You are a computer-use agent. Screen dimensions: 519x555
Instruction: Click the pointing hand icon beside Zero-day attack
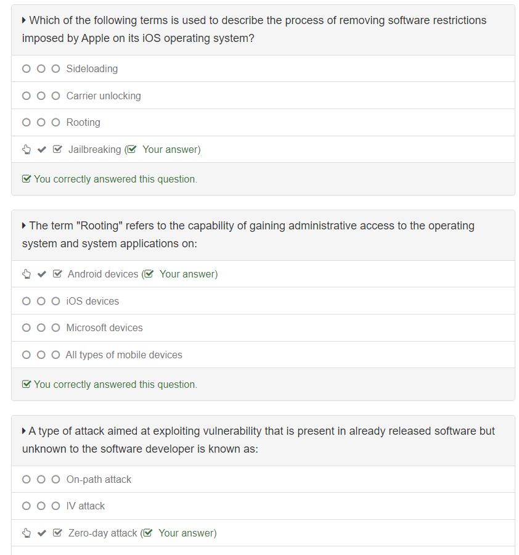click(27, 533)
